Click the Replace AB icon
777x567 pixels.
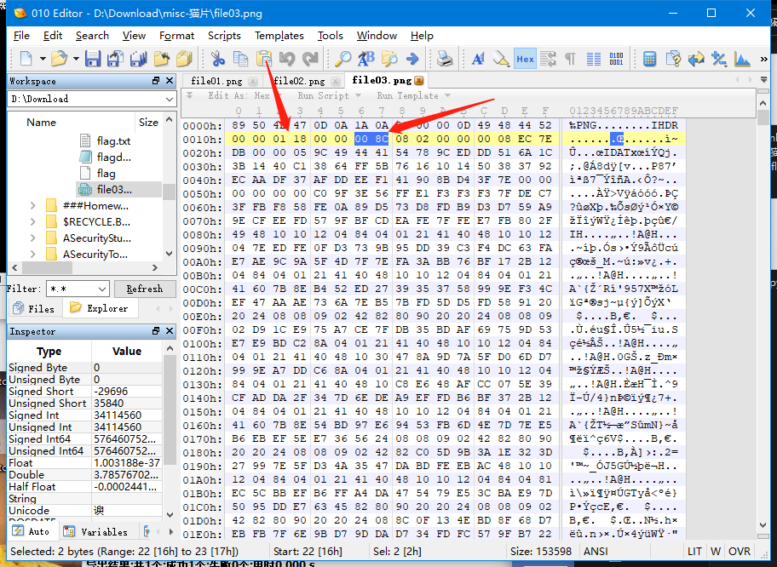pyautogui.click(x=366, y=59)
